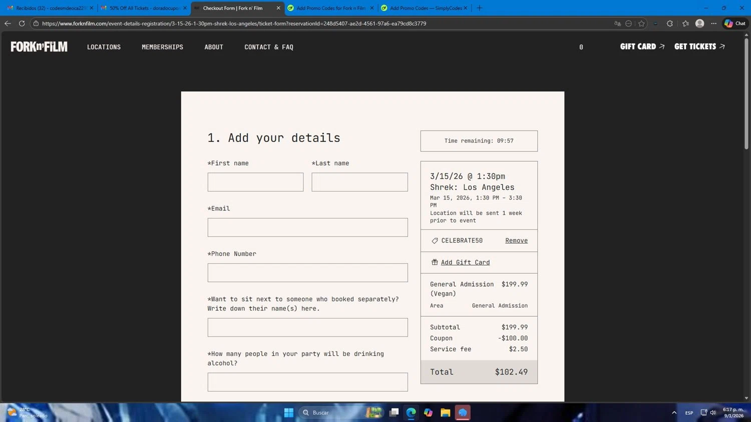Focus the Email input field
This screenshot has height=422, width=751.
point(307,227)
